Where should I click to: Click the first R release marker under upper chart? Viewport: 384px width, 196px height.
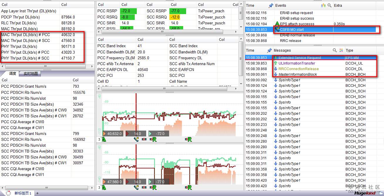pos(154,139)
